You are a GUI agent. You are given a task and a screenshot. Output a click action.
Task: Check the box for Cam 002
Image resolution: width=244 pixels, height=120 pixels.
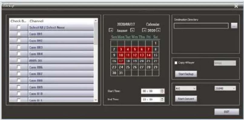pyautogui.click(x=19, y=40)
